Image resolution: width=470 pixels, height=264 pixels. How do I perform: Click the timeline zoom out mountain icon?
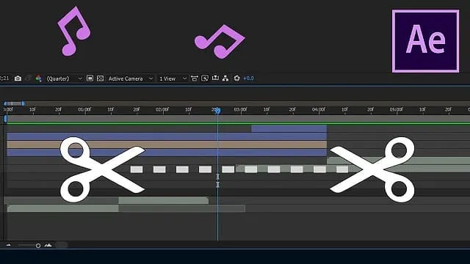click(x=9, y=245)
